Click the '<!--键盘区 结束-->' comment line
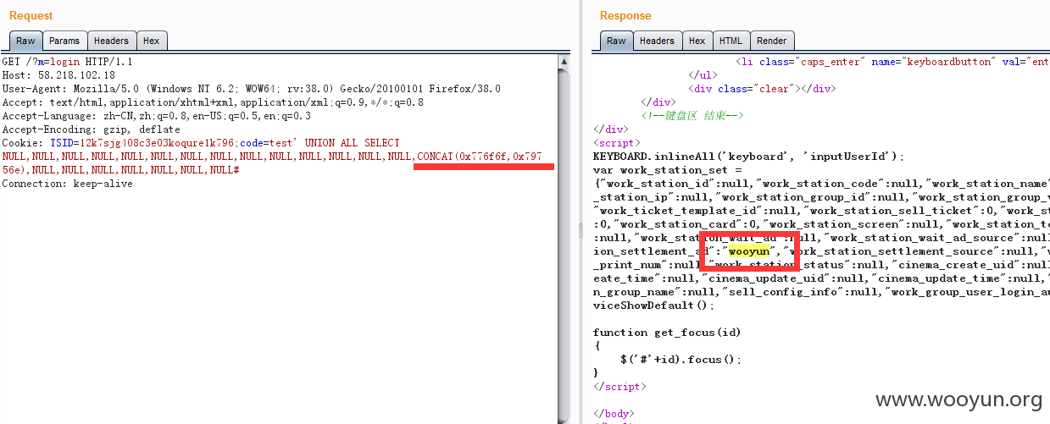1050x424 pixels. pyautogui.click(x=693, y=116)
